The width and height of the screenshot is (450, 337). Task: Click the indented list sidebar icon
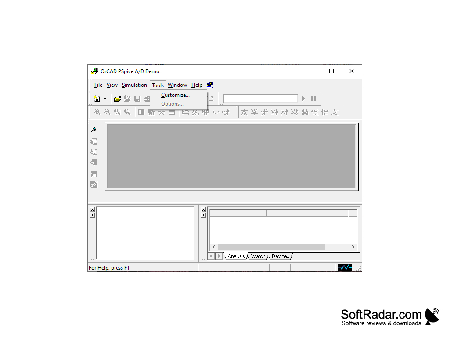94,174
